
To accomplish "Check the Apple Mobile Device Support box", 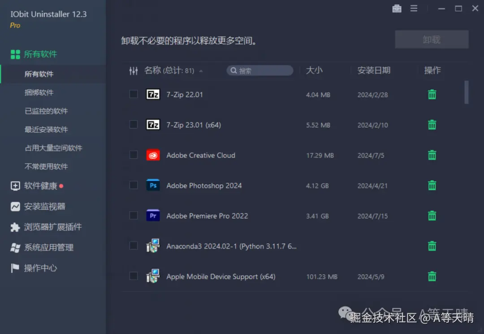I will coord(134,276).
